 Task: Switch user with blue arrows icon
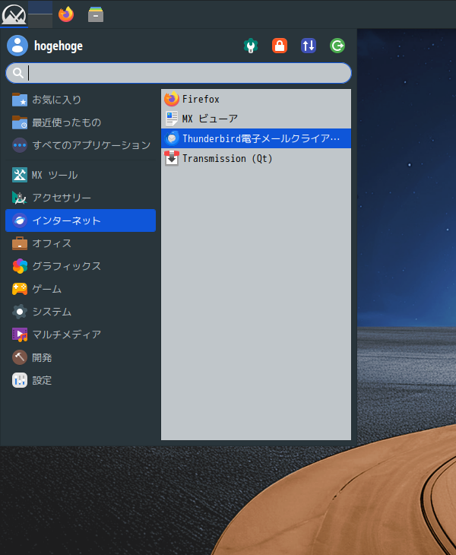(x=309, y=46)
